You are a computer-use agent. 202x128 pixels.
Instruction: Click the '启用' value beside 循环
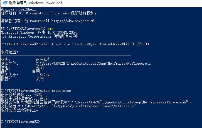click(x=36, y=71)
